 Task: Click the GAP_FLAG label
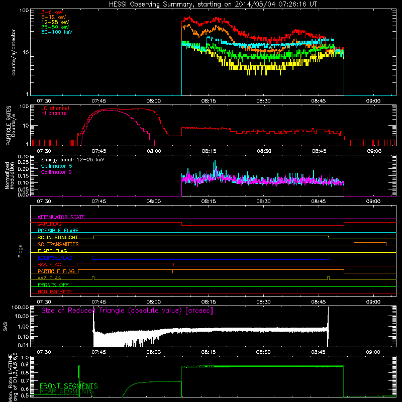pos(49,224)
